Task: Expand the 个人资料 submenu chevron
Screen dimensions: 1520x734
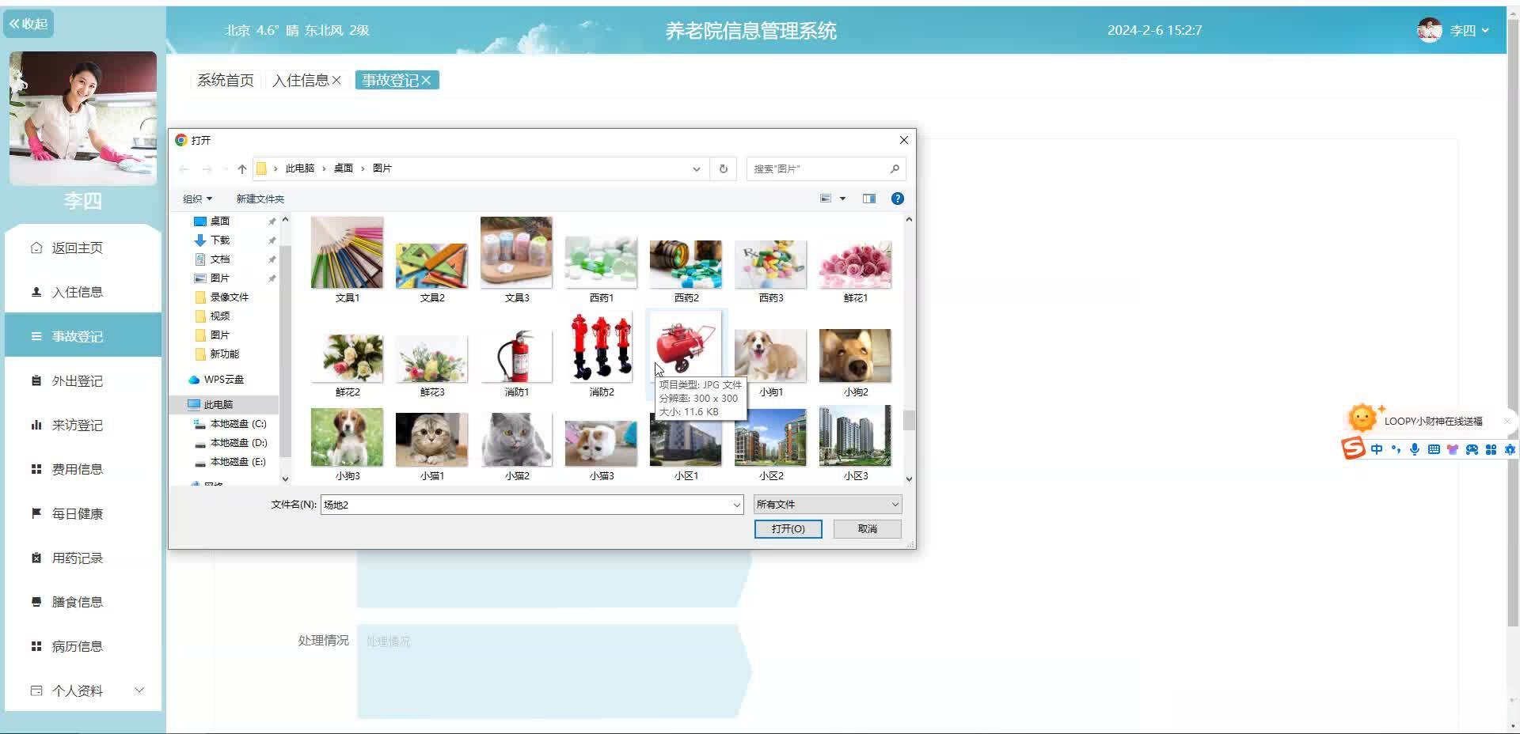Action: [139, 690]
